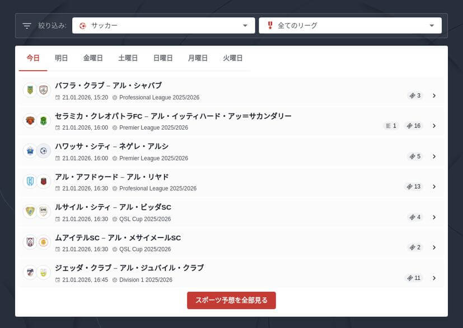Click the predictions badge showing 1 on セラミカ row
Viewport: 463px width, 328px height.
coord(390,126)
